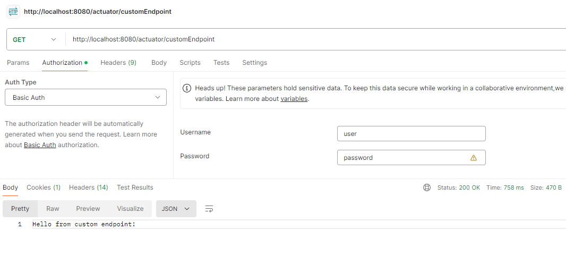Open the variables documentation link
Screen dimensions: 566x256
[294, 99]
